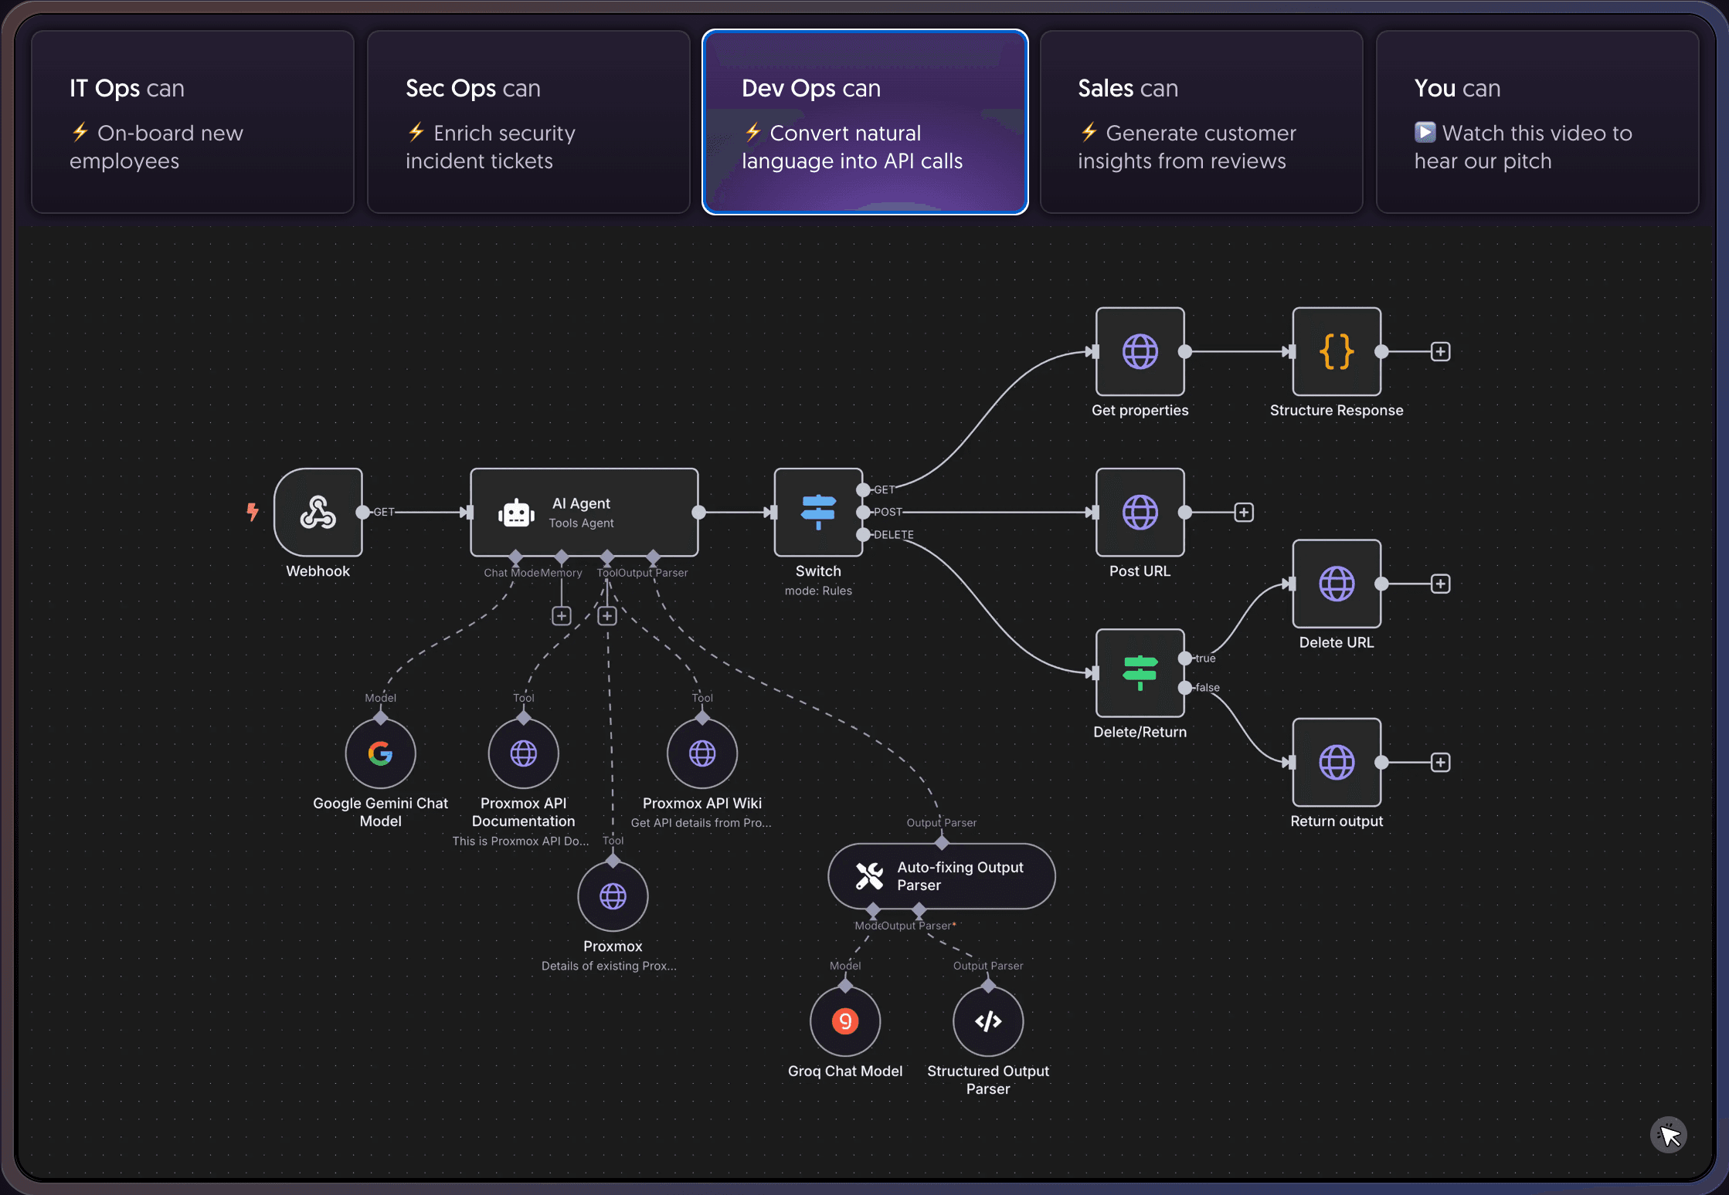Screen dimensions: 1729x1195
Task: Click the Switch DELETE output connector
Action: point(863,534)
